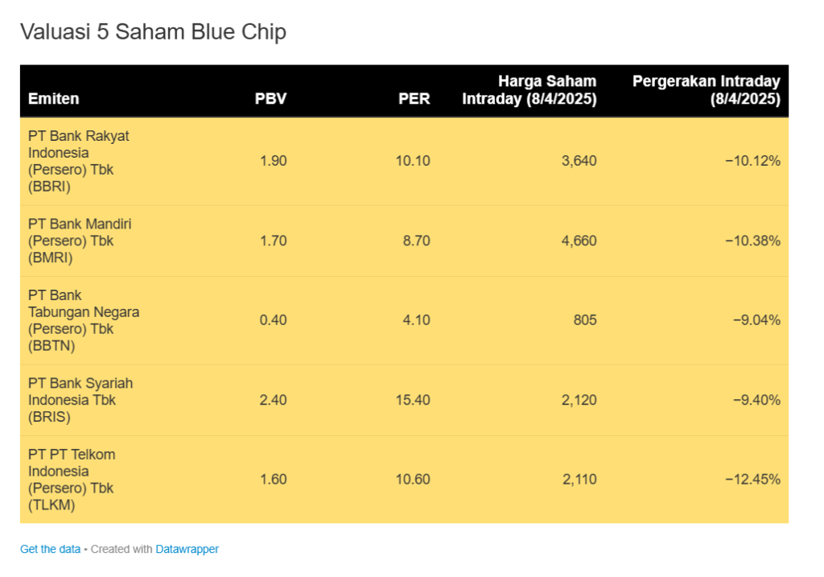Select the Emiten column header

54,98
